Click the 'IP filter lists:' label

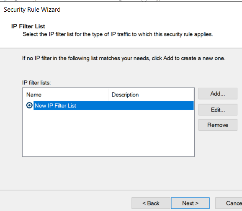[36, 83]
